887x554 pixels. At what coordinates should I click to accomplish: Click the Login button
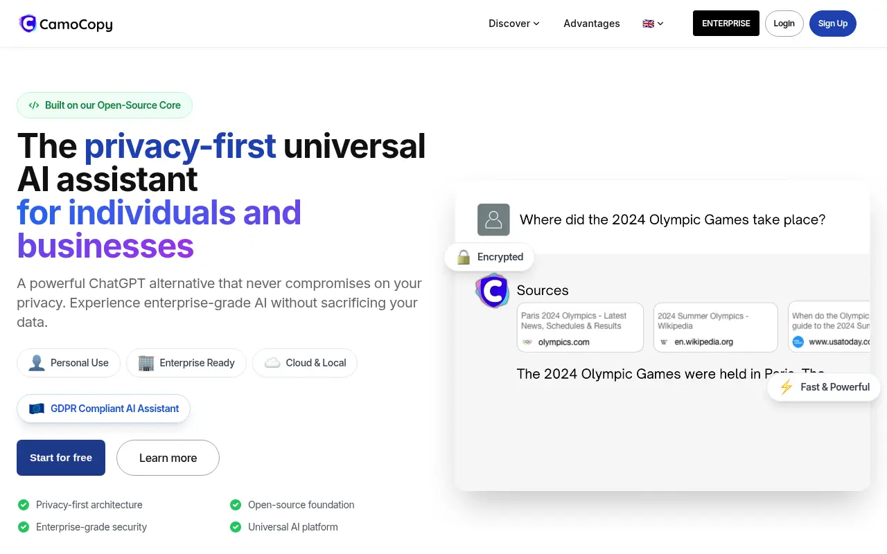click(784, 24)
